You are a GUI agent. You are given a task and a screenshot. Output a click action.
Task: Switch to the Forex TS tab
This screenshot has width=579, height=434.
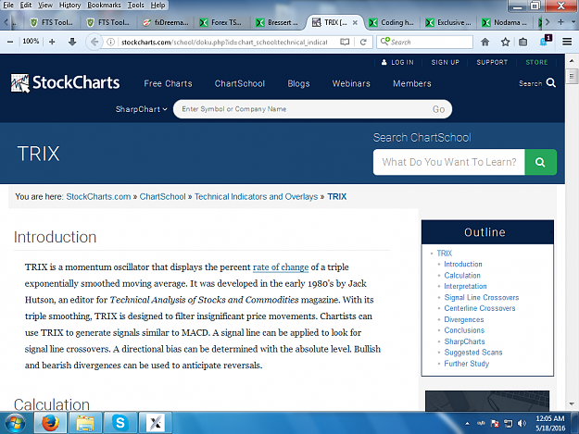[220, 22]
